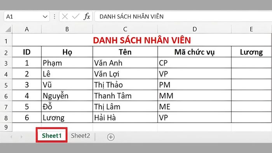Select the cell containing Văn Lợi
The image size is (272, 153).
[125, 74]
